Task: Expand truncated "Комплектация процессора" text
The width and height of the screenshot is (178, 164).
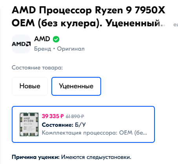Action: coord(94,133)
